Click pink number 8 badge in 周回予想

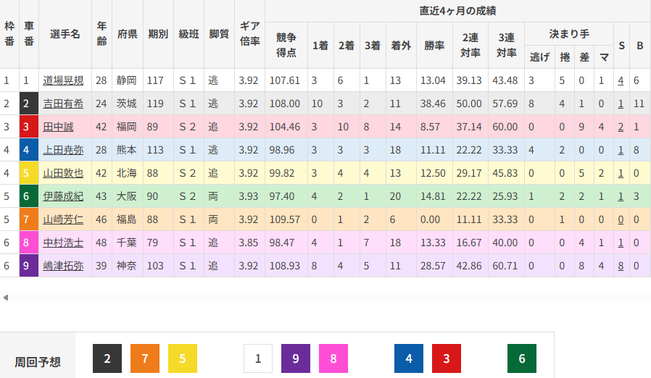pos(333,358)
